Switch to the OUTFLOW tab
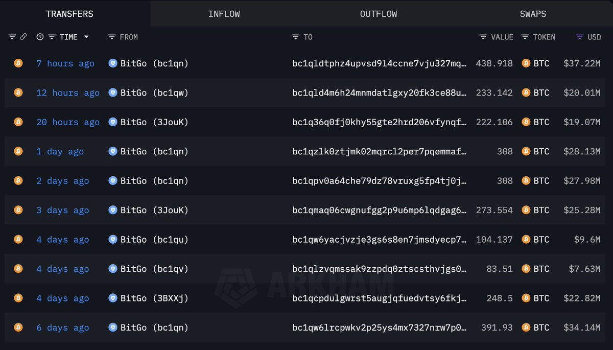The width and height of the screenshot is (613, 350). click(378, 14)
